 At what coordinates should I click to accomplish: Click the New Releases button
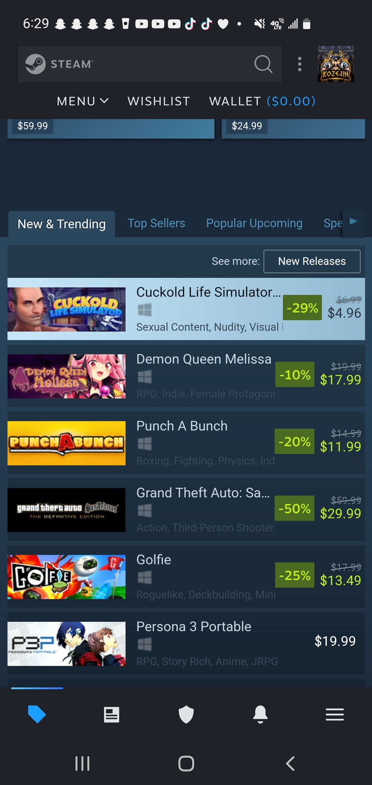(x=312, y=262)
